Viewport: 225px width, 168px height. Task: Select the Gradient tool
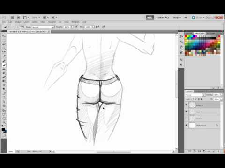point(4,81)
